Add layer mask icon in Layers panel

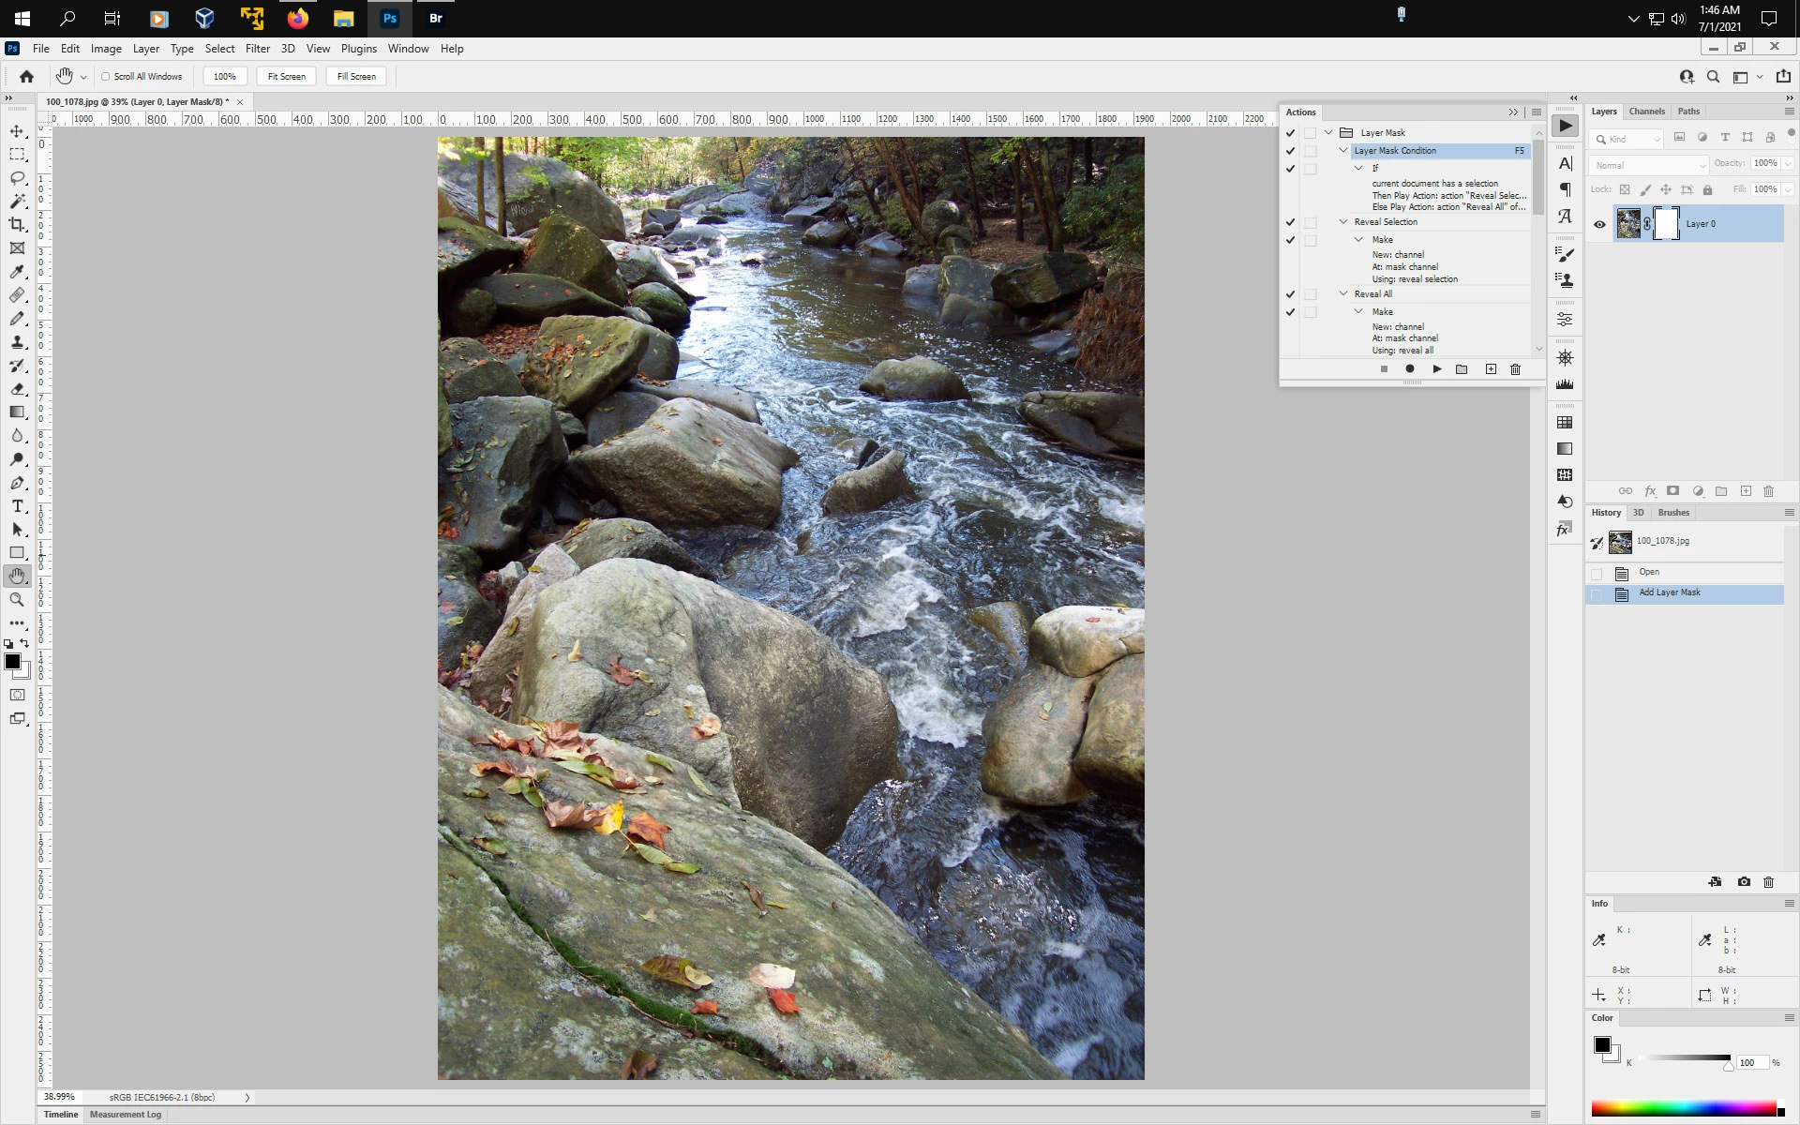pyautogui.click(x=1672, y=491)
